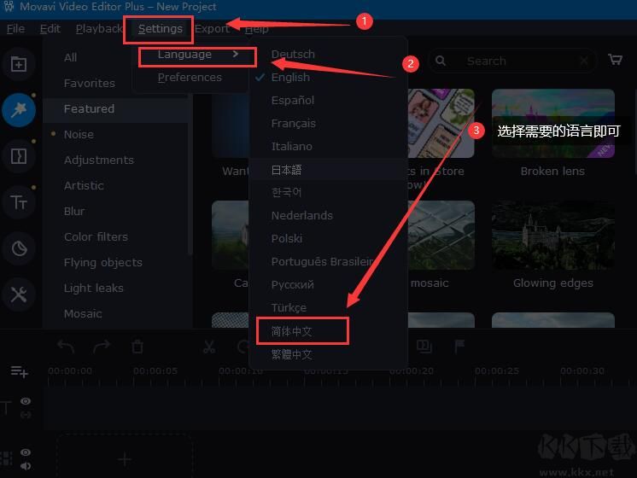Open Flying objects category
Screen dimensions: 637x478
(x=103, y=262)
